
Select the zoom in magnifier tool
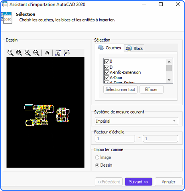(28, 53)
